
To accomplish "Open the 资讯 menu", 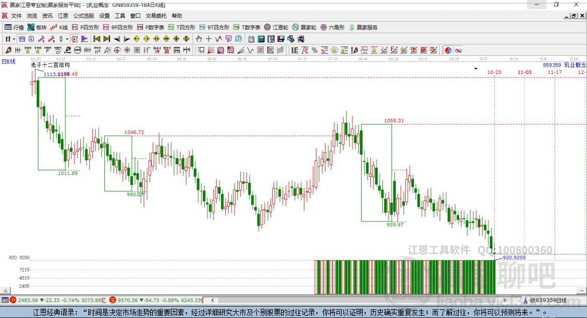I will click(47, 15).
